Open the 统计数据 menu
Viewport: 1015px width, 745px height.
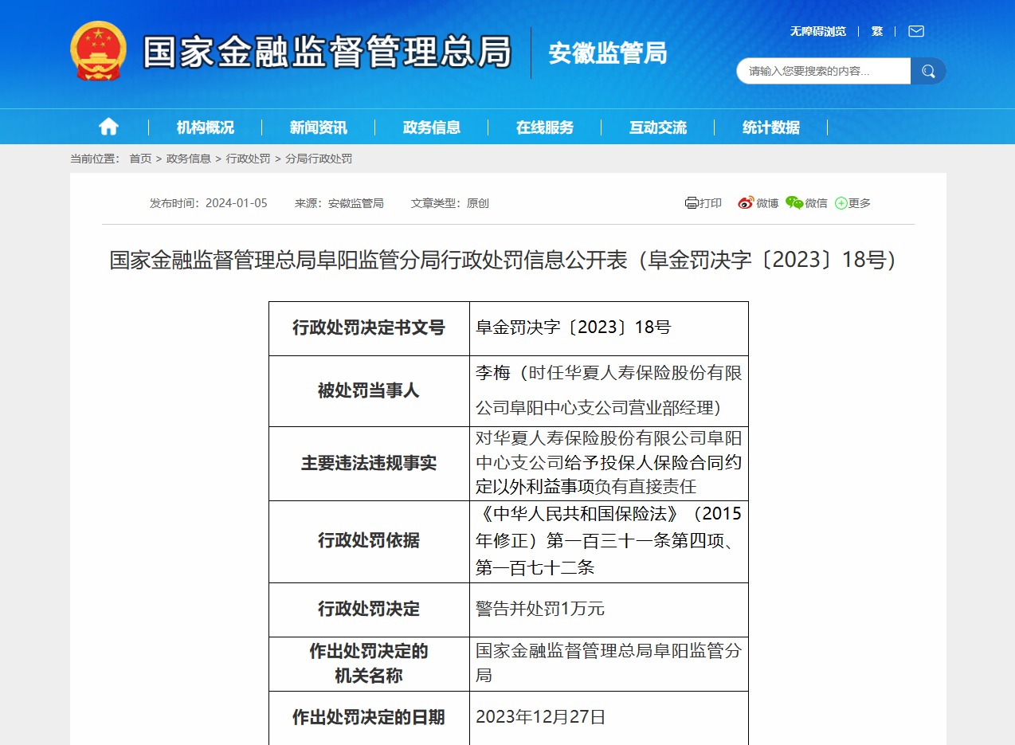[x=771, y=127]
